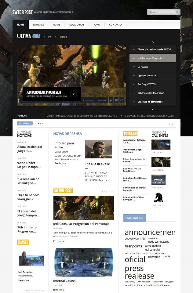The width and height of the screenshot is (193, 293).
Task: Switch to the PVE slider tab
Action: coord(50,37)
